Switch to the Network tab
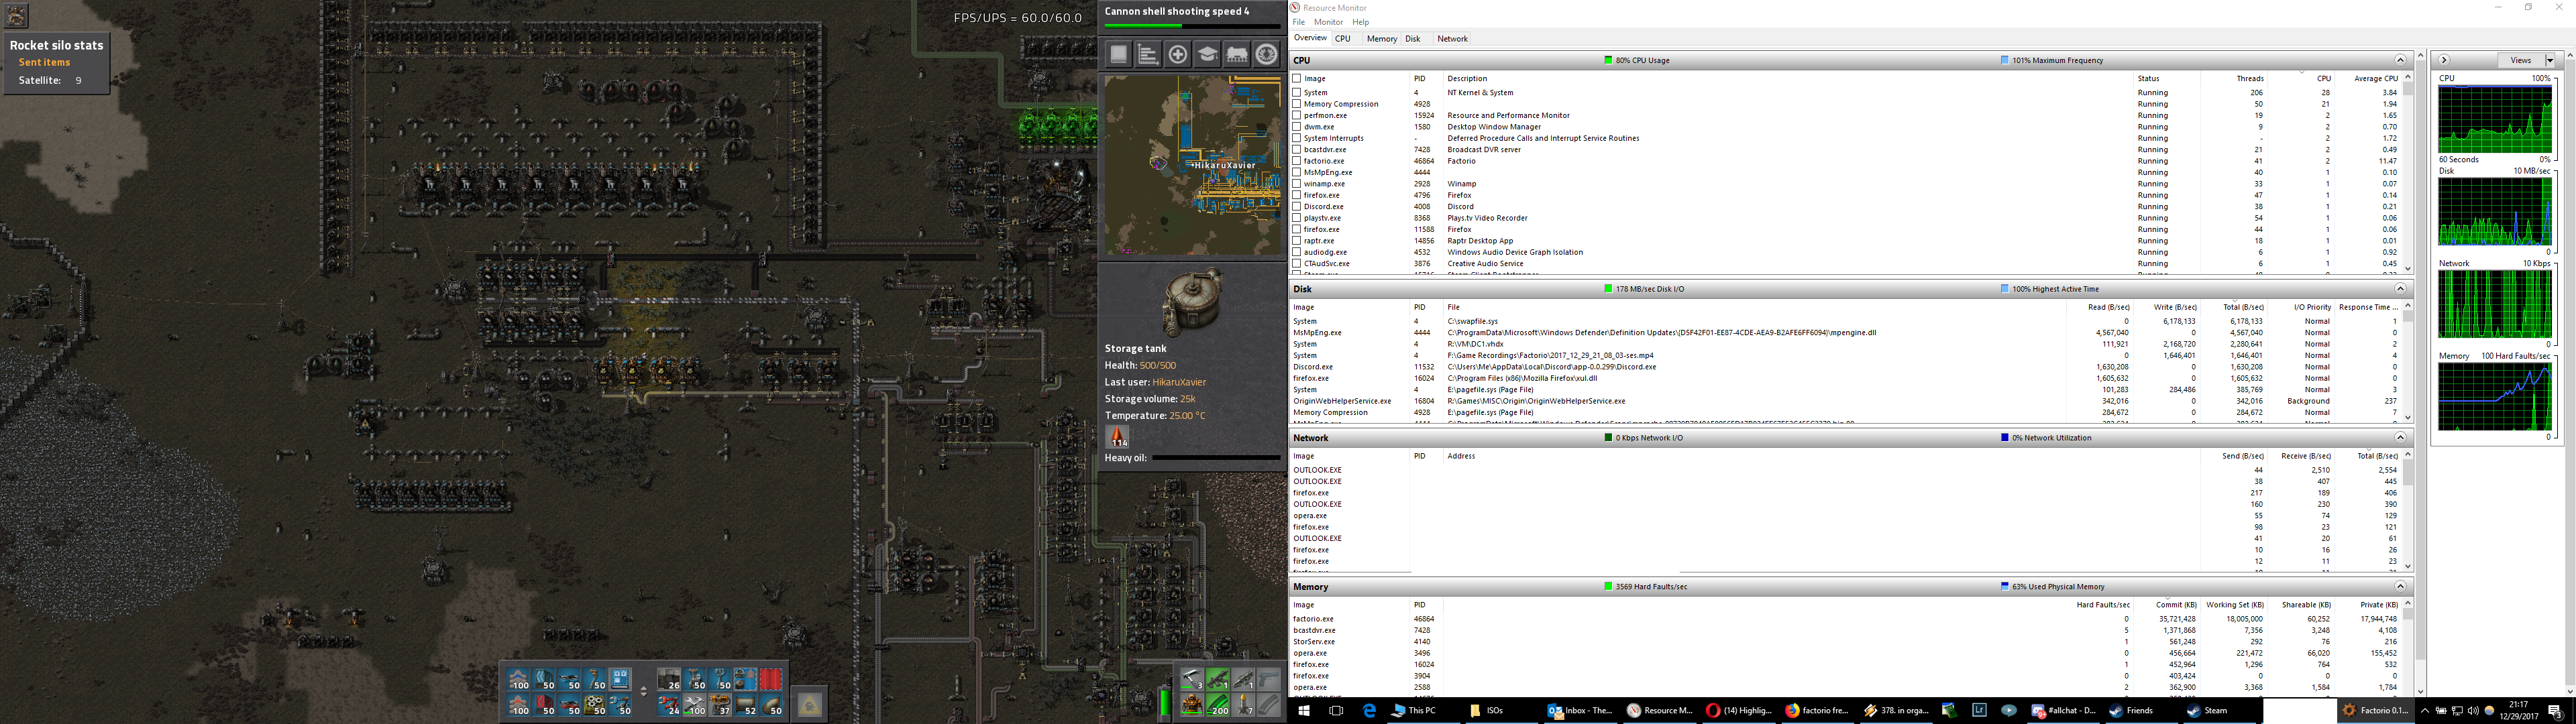Screen dimensions: 2576x724 click(x=1452, y=39)
